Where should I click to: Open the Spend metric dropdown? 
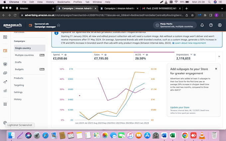[62, 54]
